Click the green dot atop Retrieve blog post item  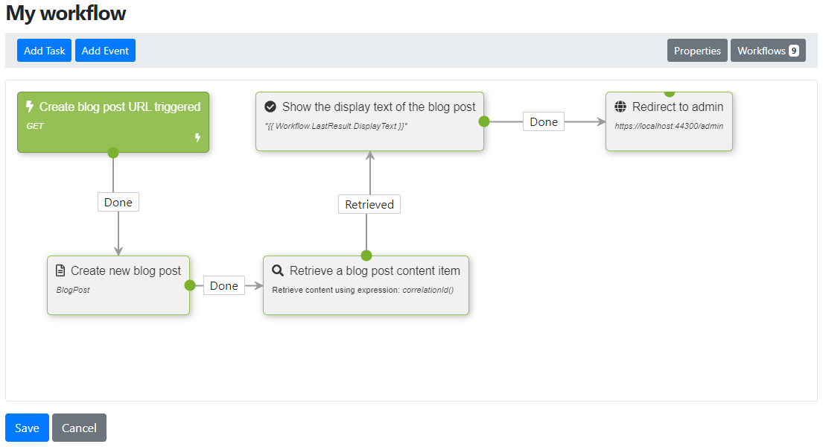366,256
